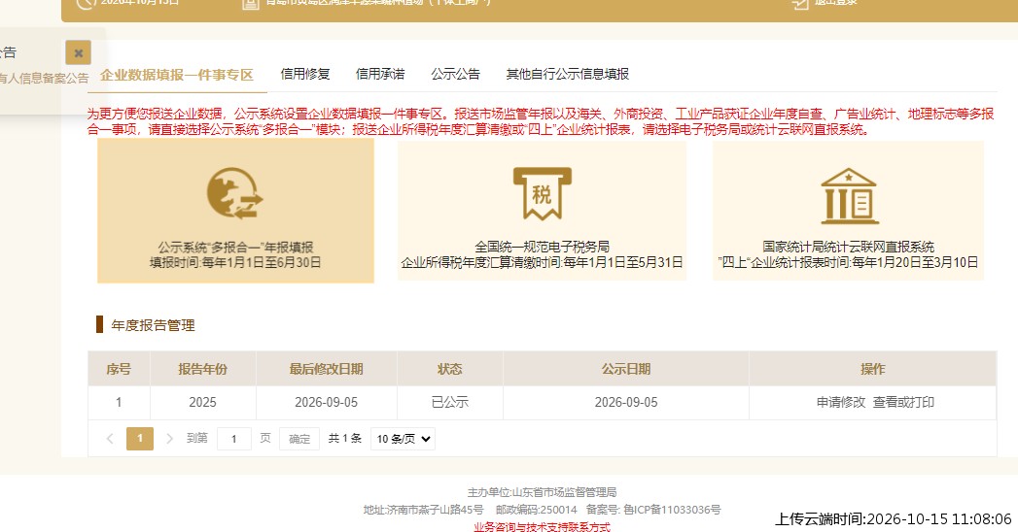Click the enterprise building icon in top bar
The height and width of the screenshot is (532, 1018).
[251, 4]
